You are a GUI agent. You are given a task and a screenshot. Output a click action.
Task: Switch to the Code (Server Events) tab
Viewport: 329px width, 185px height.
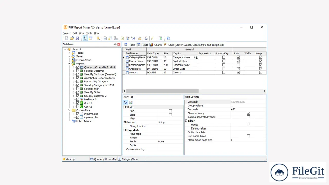point(194,45)
